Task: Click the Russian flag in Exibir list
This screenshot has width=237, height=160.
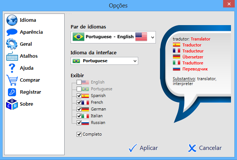Action: pyautogui.click(x=85, y=123)
